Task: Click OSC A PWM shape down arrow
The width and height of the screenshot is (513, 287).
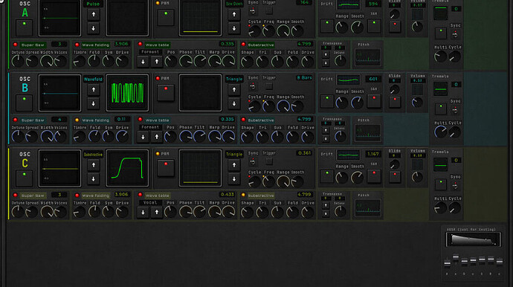Action: 234,28
